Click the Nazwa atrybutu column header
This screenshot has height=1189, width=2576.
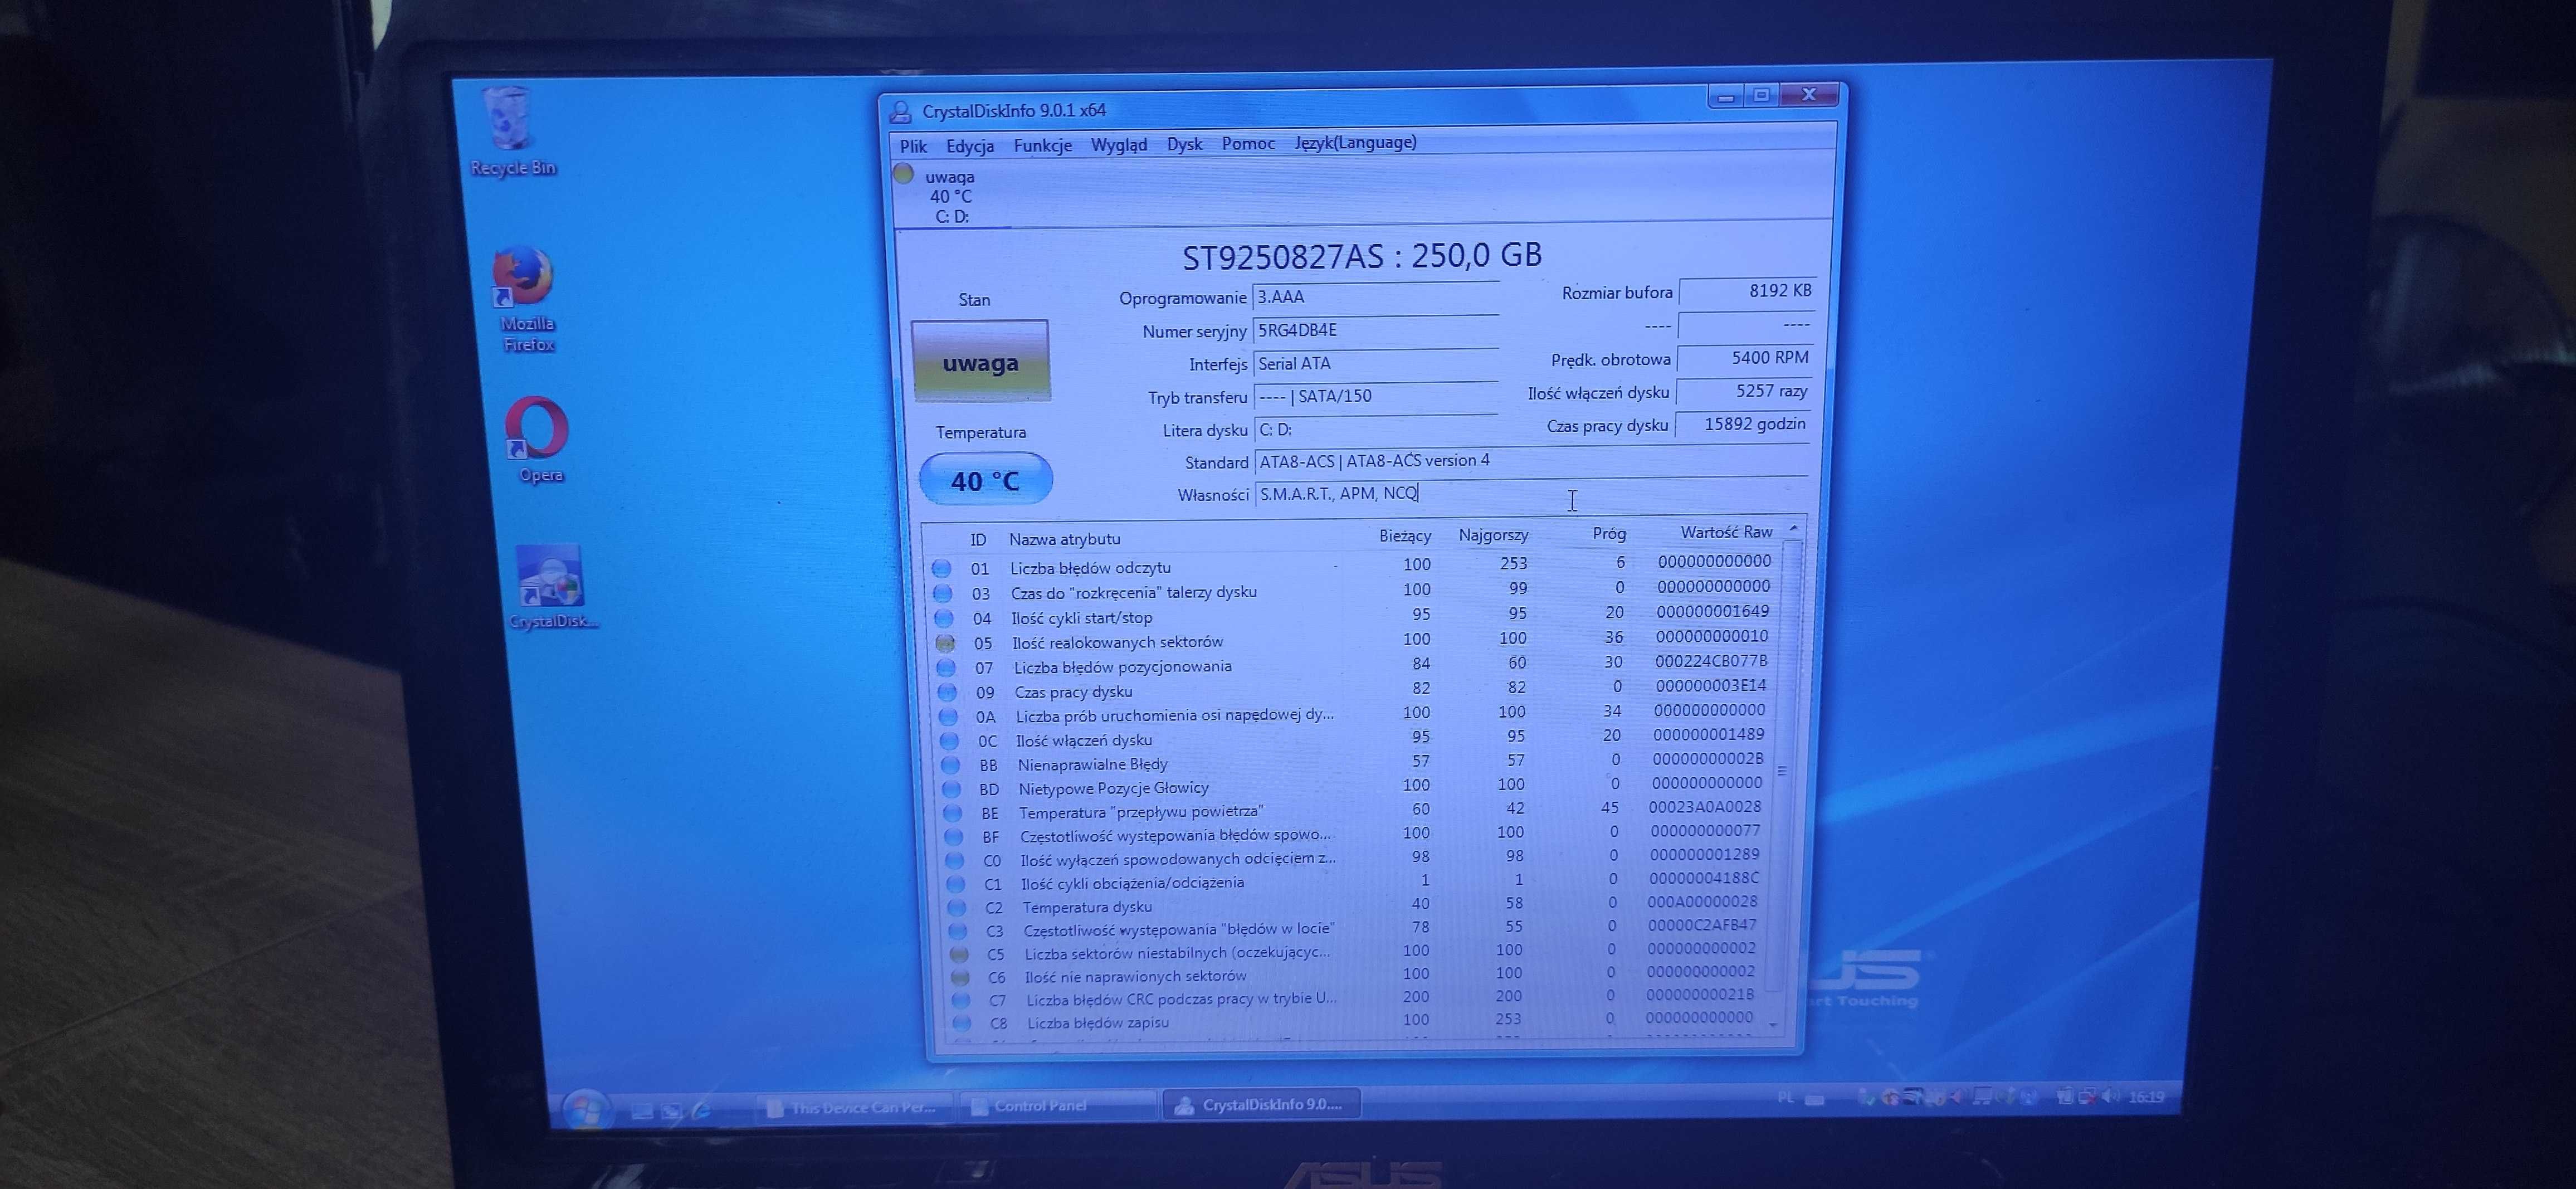point(1064,539)
